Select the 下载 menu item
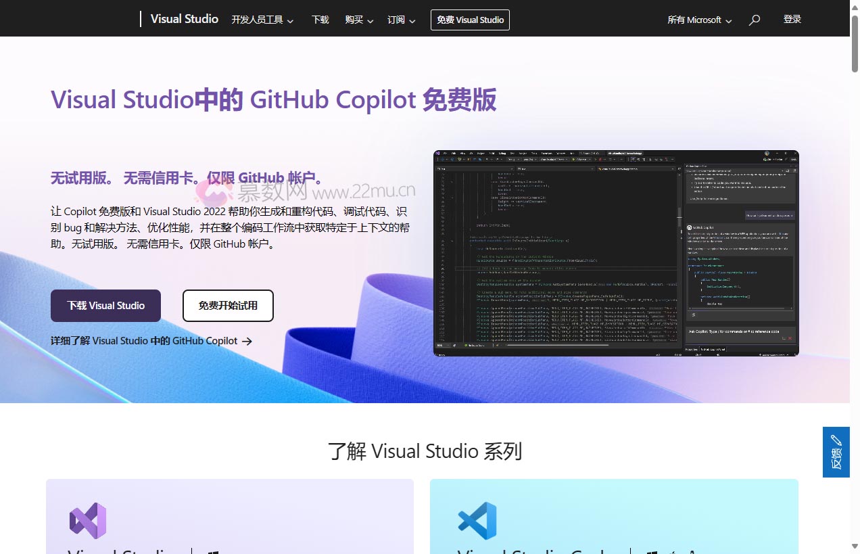The width and height of the screenshot is (860, 554). (320, 20)
